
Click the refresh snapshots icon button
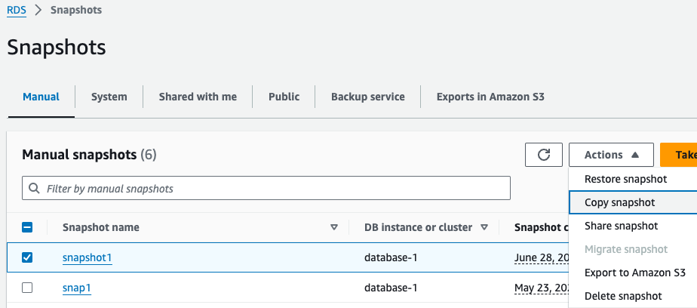click(543, 155)
